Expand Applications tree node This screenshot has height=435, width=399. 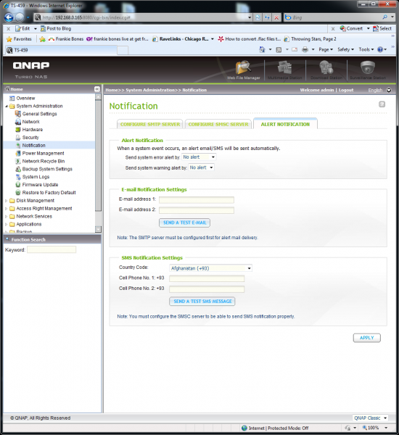click(6, 225)
